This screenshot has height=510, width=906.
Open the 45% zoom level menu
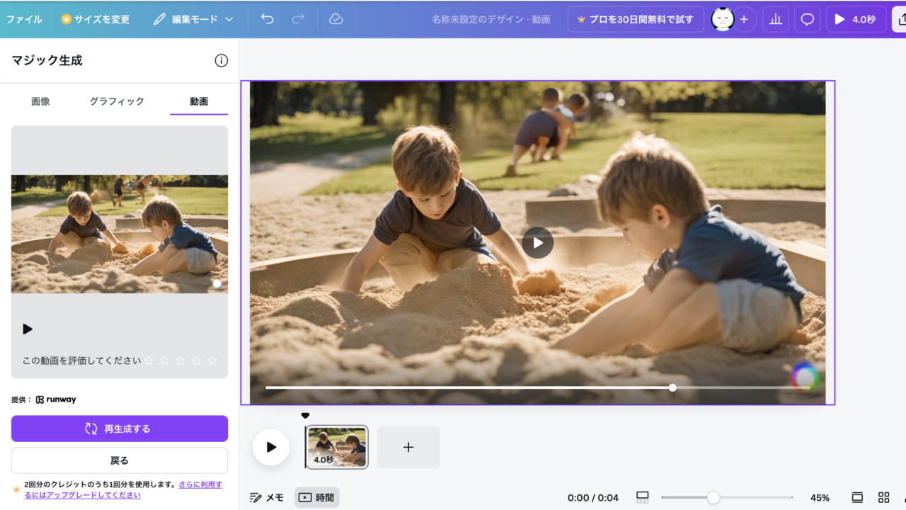(820, 497)
